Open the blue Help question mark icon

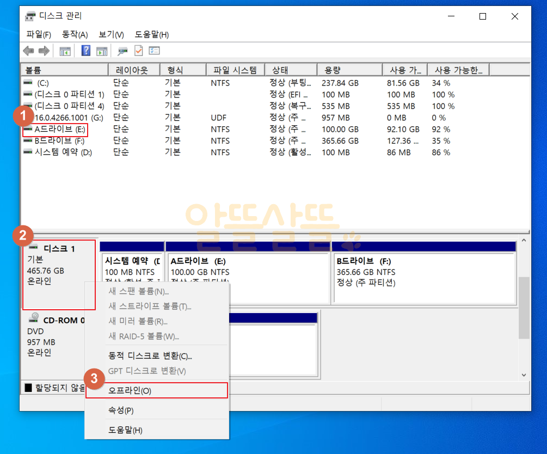86,51
